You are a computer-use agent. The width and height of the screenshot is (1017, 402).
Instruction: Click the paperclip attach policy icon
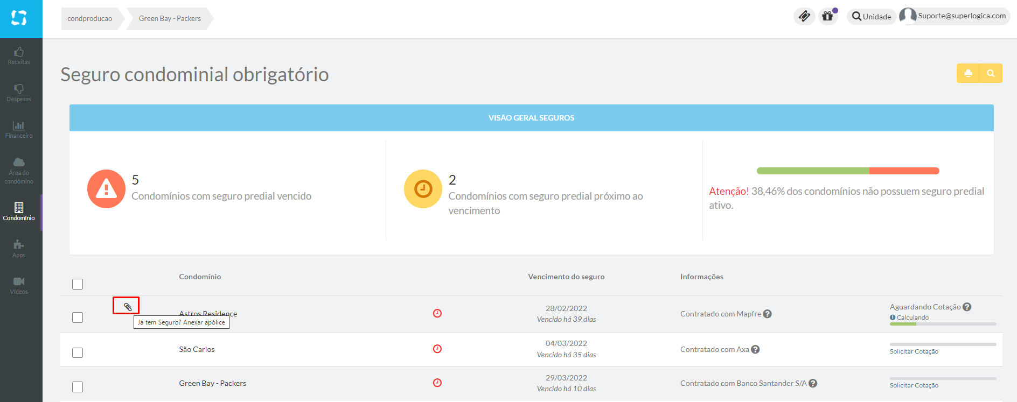click(128, 307)
